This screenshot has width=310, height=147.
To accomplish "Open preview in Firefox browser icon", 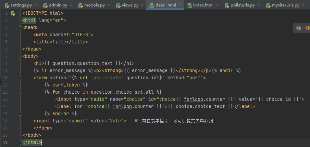I will tap(307, 28).
